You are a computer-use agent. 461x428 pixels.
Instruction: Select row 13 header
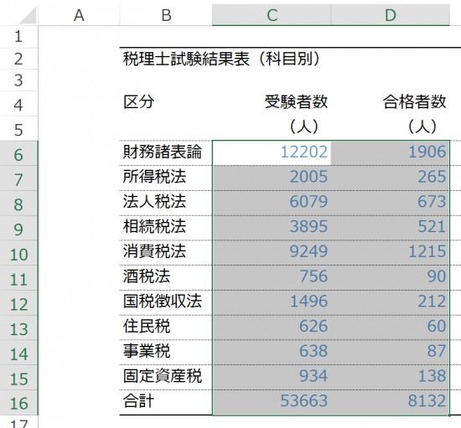[x=18, y=328]
